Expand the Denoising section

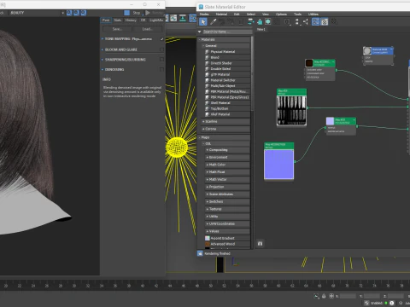[102, 69]
